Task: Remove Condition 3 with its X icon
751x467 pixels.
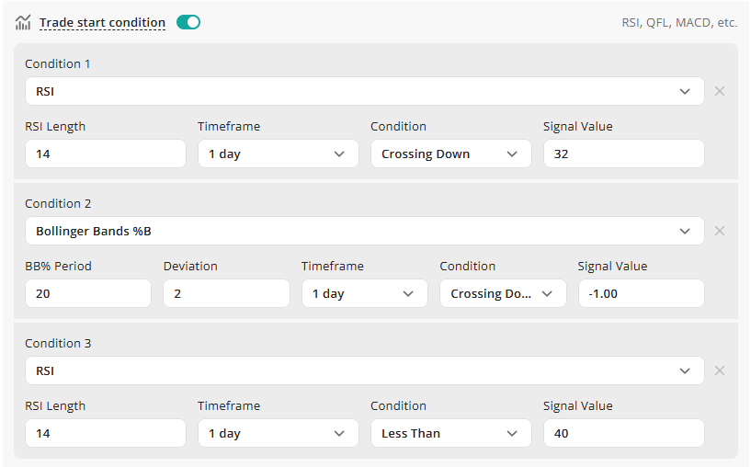Action: [720, 370]
